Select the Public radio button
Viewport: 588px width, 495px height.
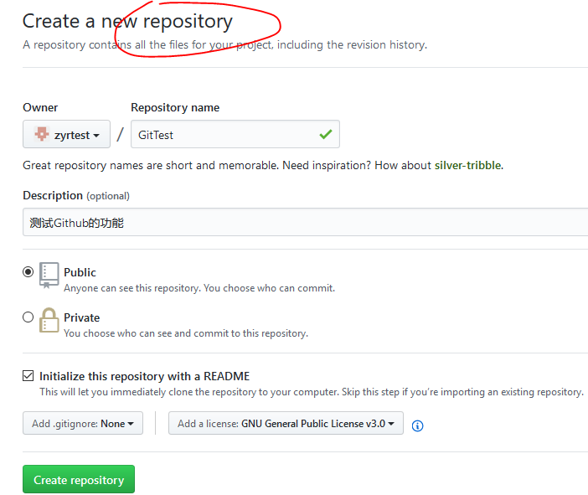click(x=28, y=272)
